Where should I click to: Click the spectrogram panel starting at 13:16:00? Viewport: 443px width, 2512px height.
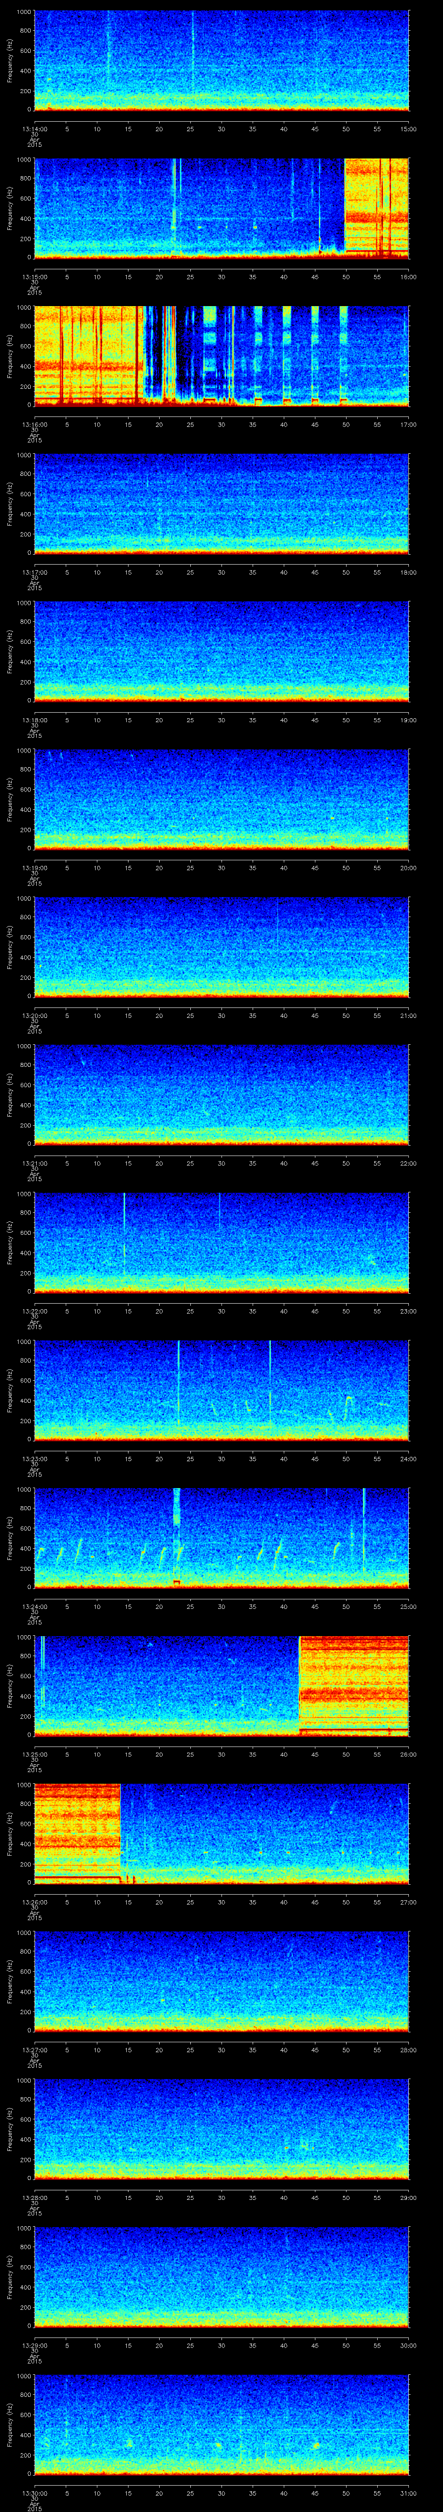pos(222,357)
